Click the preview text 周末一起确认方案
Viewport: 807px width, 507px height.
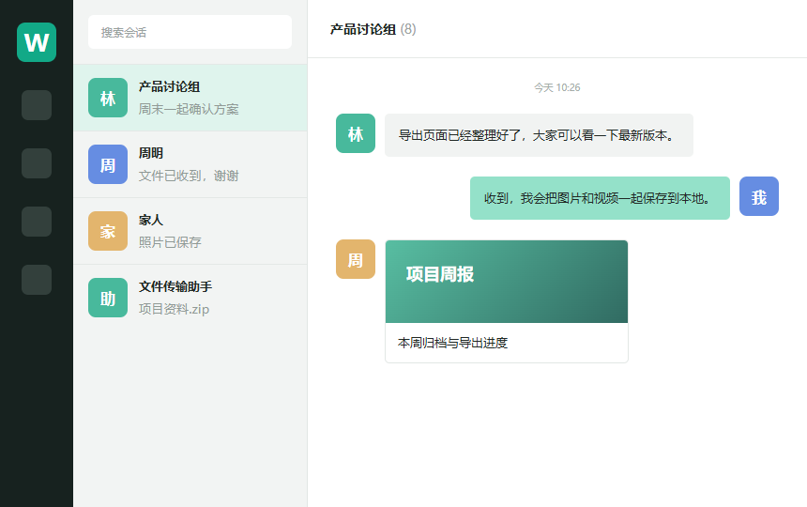point(189,109)
